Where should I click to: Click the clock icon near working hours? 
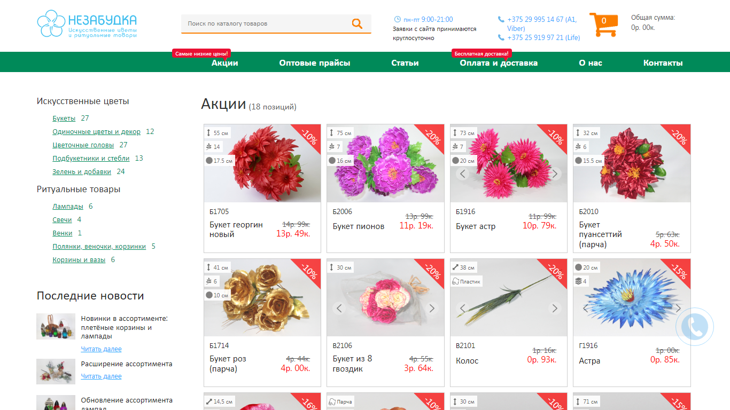click(397, 19)
